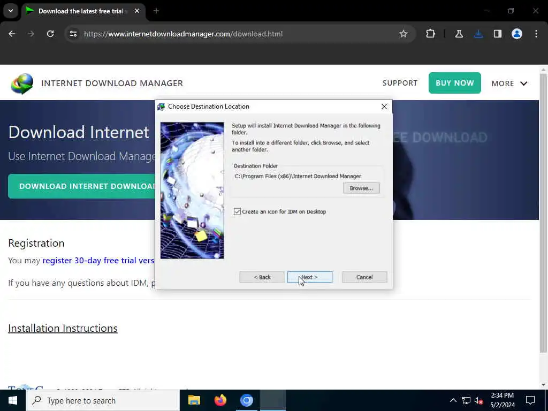
Task: Open the Chrome profile avatar
Action: [x=517, y=34]
